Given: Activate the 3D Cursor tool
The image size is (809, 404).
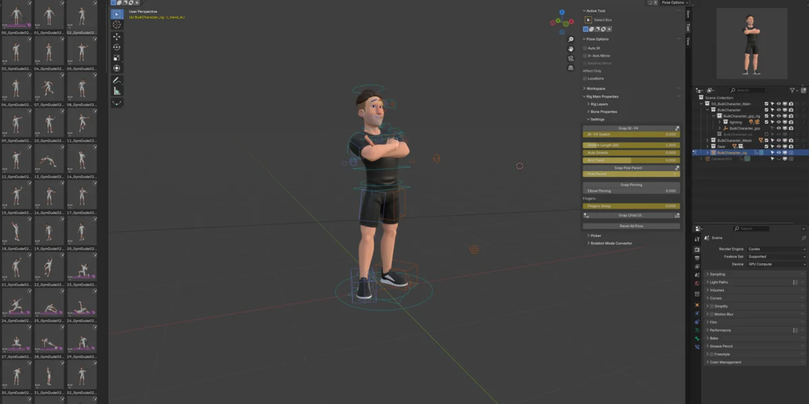Looking at the screenshot, I should coord(117,24).
